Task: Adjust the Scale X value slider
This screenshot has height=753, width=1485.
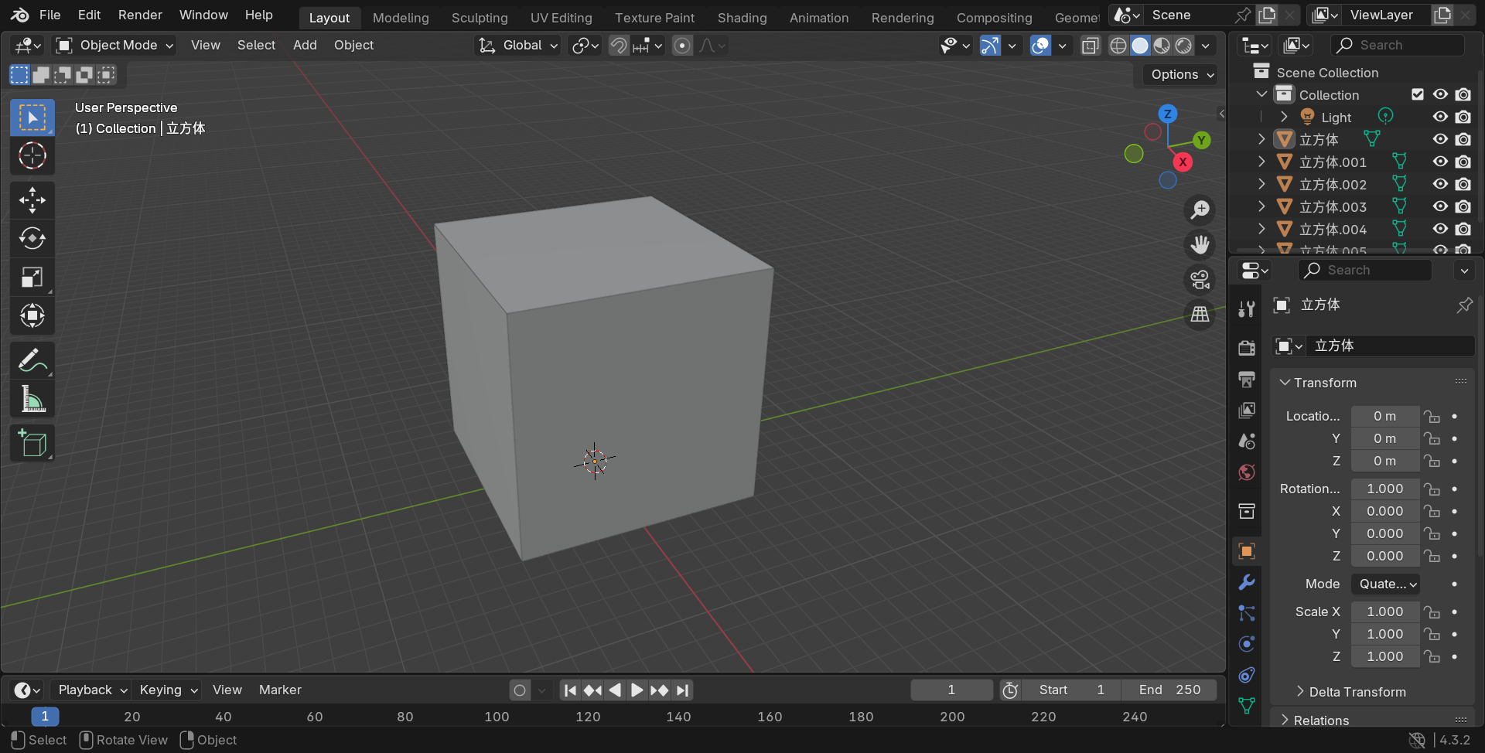Action: pos(1384,612)
